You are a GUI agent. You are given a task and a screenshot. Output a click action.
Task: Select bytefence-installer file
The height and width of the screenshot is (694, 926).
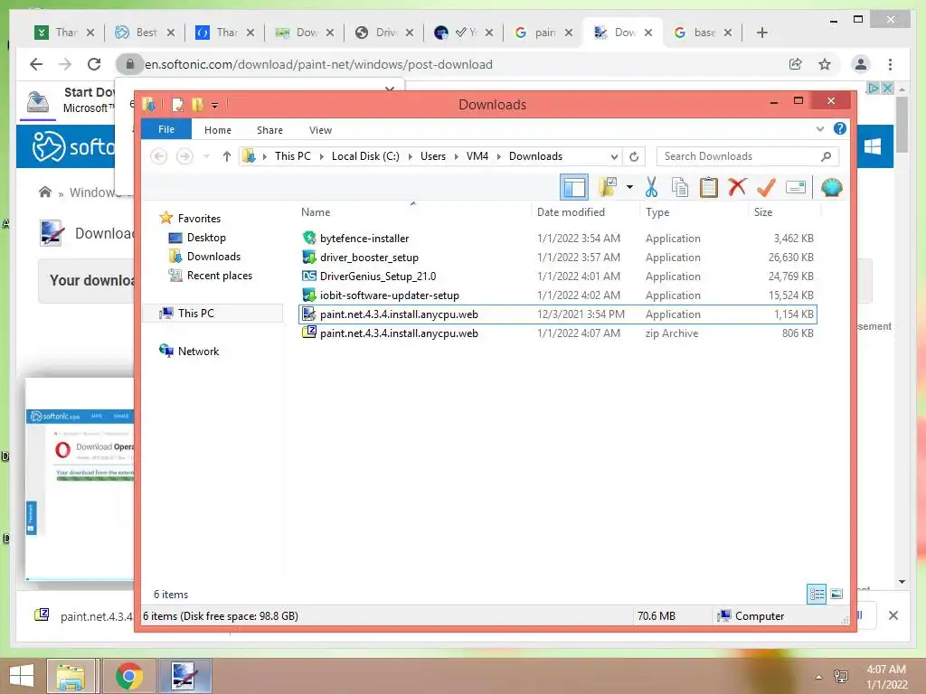click(x=364, y=239)
